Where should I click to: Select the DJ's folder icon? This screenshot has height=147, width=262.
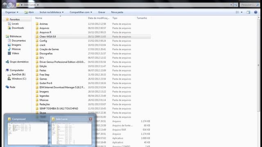pyautogui.click(x=37, y=58)
